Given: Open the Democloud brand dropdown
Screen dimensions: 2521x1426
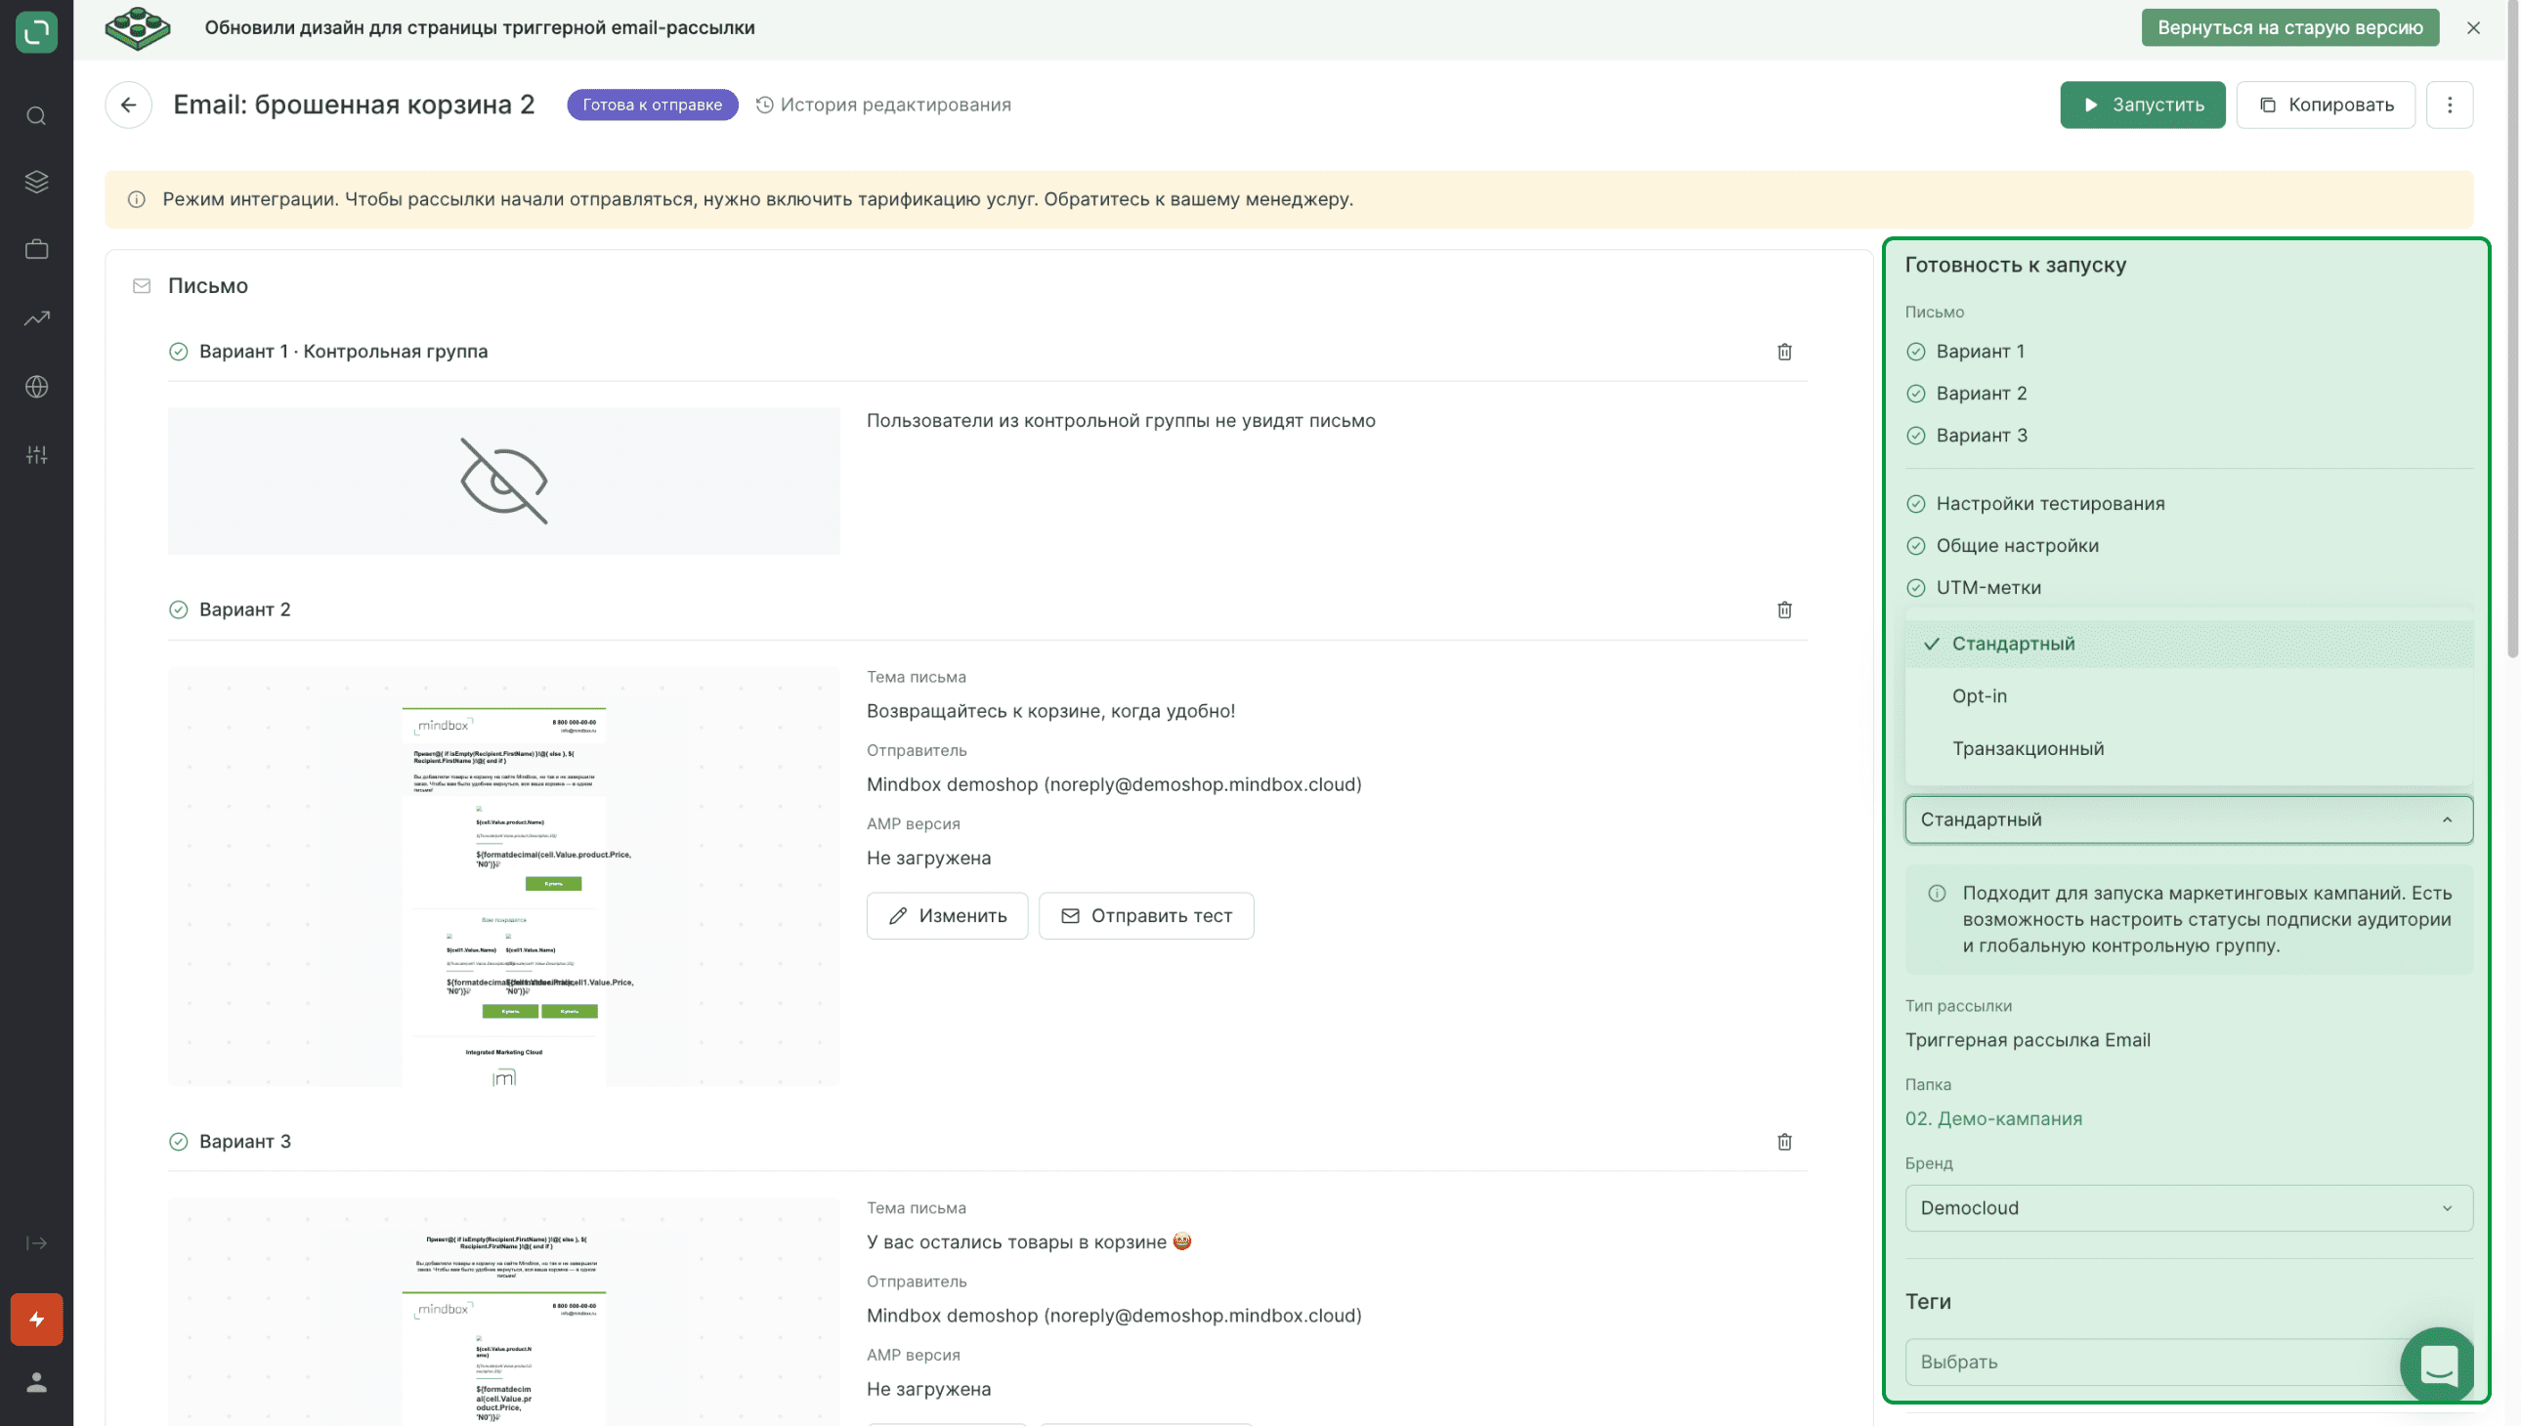Looking at the screenshot, I should pyautogui.click(x=2189, y=1208).
